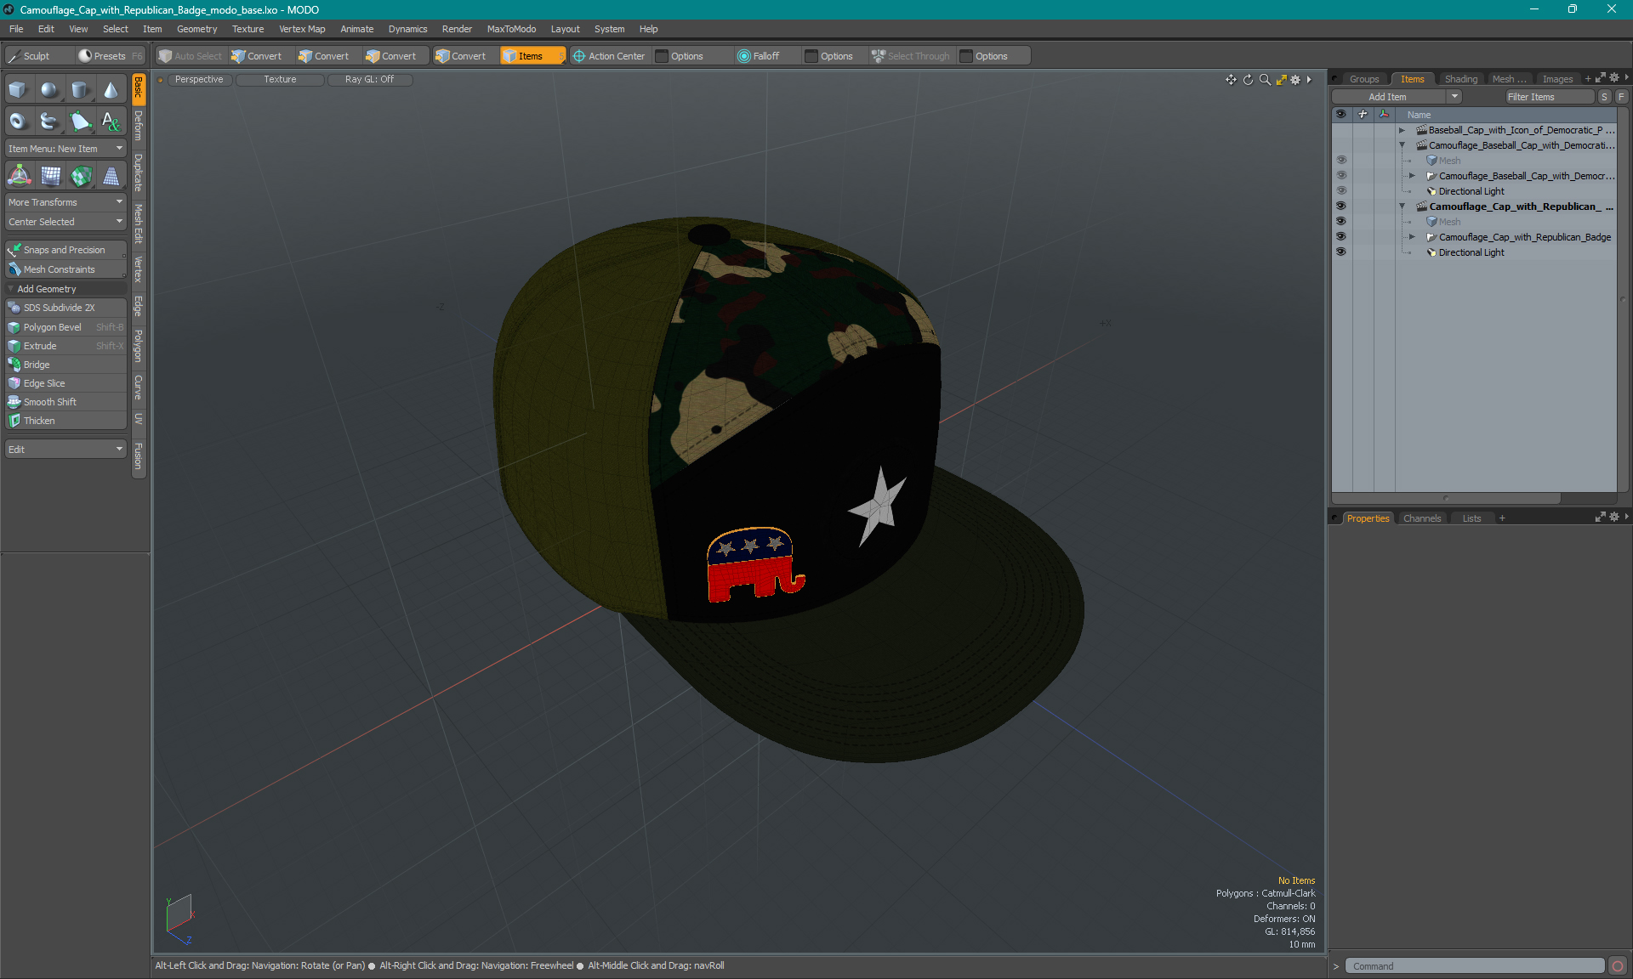Open the Geometry menu
The width and height of the screenshot is (1633, 979).
pos(196,29)
